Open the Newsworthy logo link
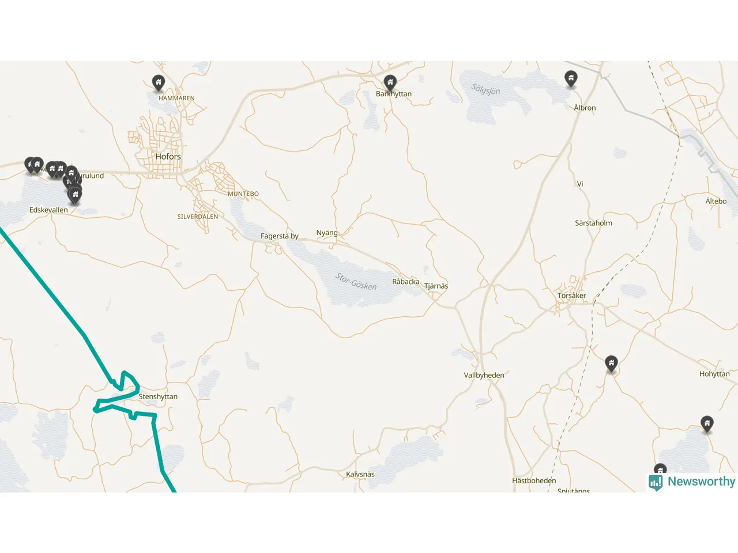Image resolution: width=738 pixels, height=553 pixels. point(692,482)
